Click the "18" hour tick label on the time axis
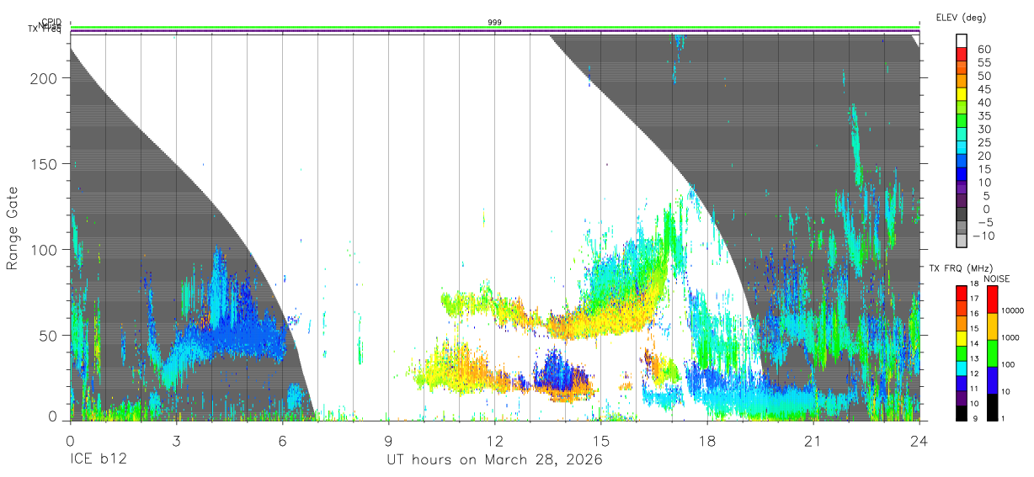1034x477 pixels. pos(706,441)
